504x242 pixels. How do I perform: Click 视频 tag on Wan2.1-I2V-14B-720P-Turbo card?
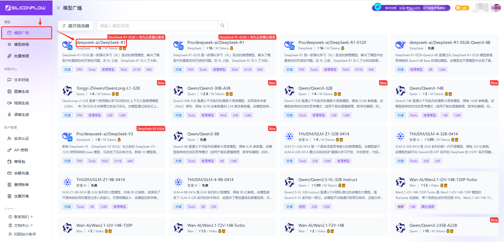pyautogui.click(x=401, y=207)
